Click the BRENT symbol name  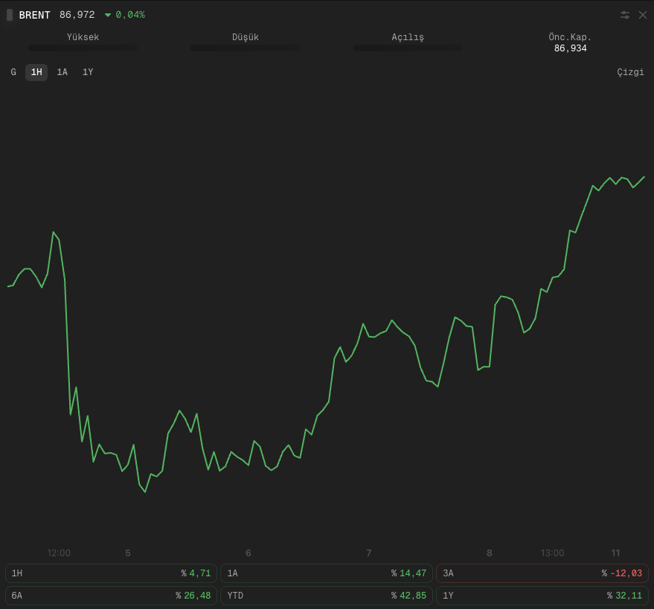tap(35, 15)
